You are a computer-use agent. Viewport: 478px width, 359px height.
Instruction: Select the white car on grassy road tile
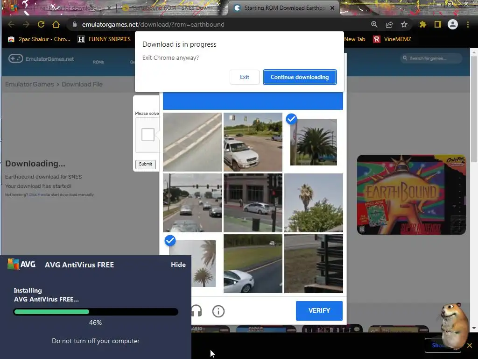point(253,264)
